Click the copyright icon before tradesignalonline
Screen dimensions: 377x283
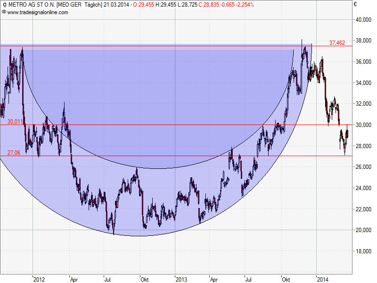click(x=4, y=12)
